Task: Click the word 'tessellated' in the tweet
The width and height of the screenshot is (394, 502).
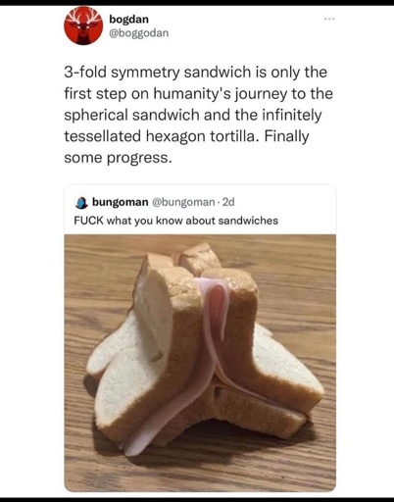Action: pyautogui.click(x=102, y=136)
